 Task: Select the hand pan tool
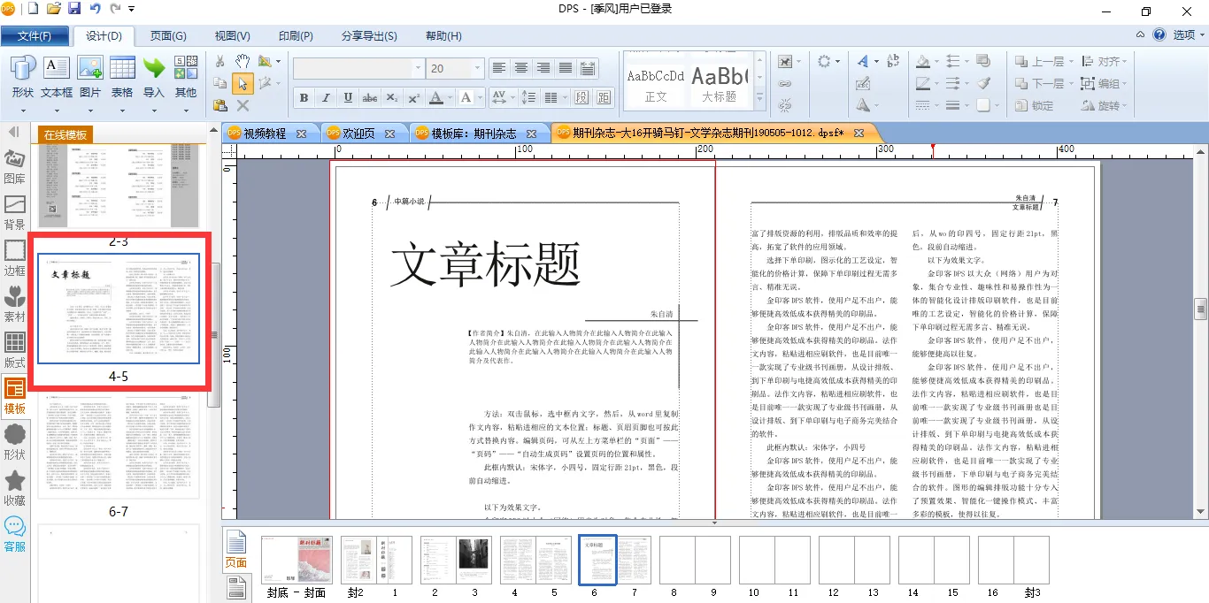pos(243,61)
